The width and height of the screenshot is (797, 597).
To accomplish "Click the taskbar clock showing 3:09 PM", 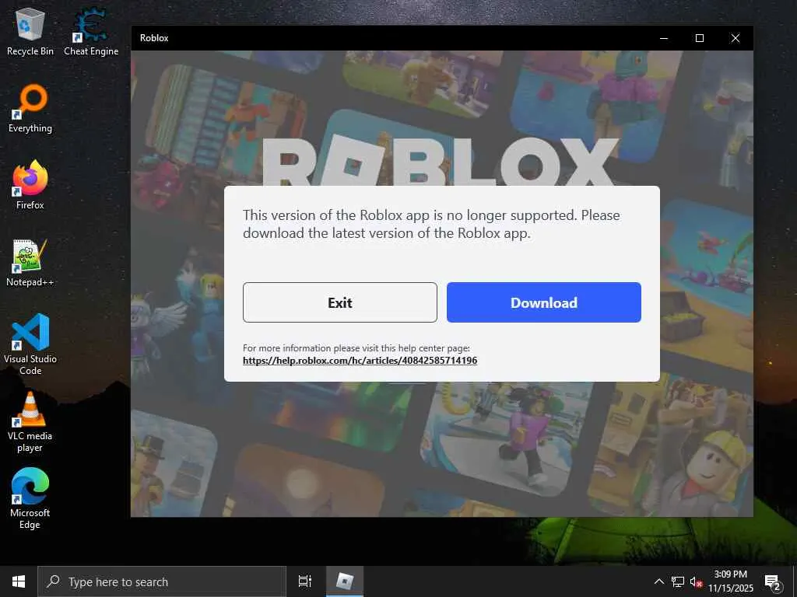I will (730, 581).
